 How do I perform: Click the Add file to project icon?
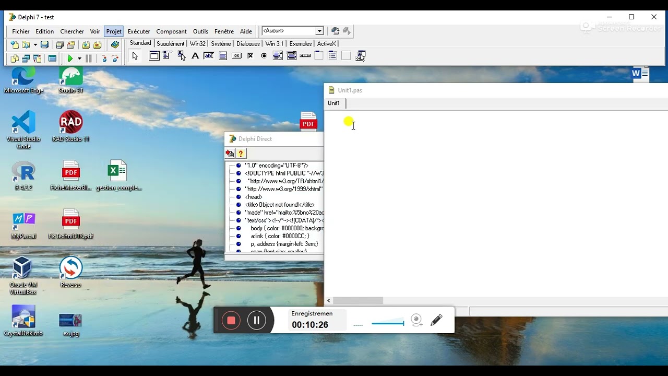[86, 45]
